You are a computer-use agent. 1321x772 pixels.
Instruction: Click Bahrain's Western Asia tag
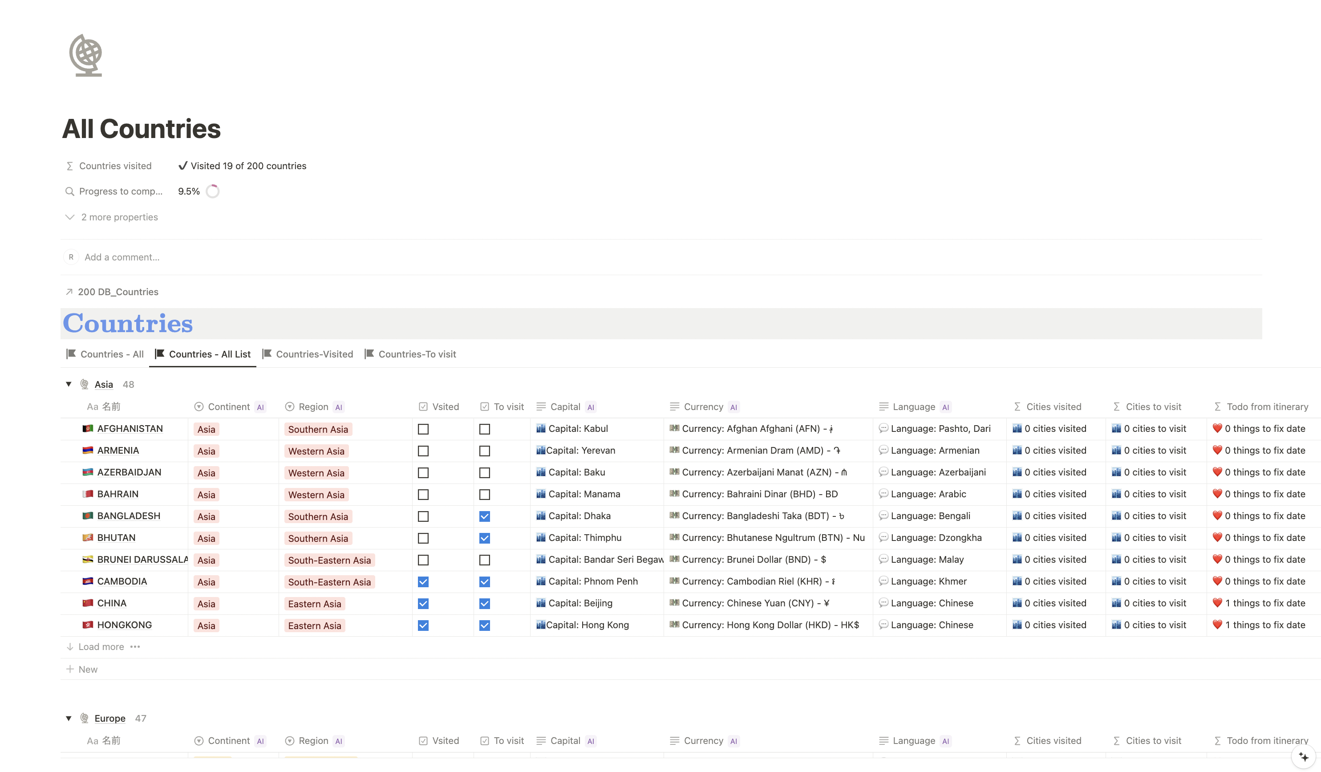coord(316,495)
